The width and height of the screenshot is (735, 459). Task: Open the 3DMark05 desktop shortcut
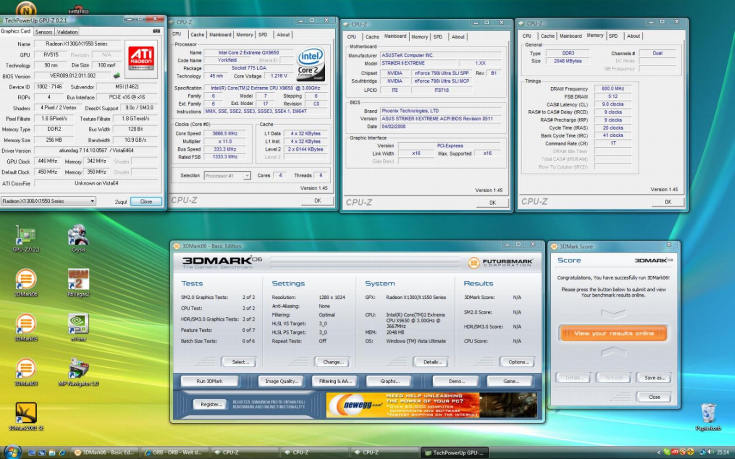click(26, 327)
